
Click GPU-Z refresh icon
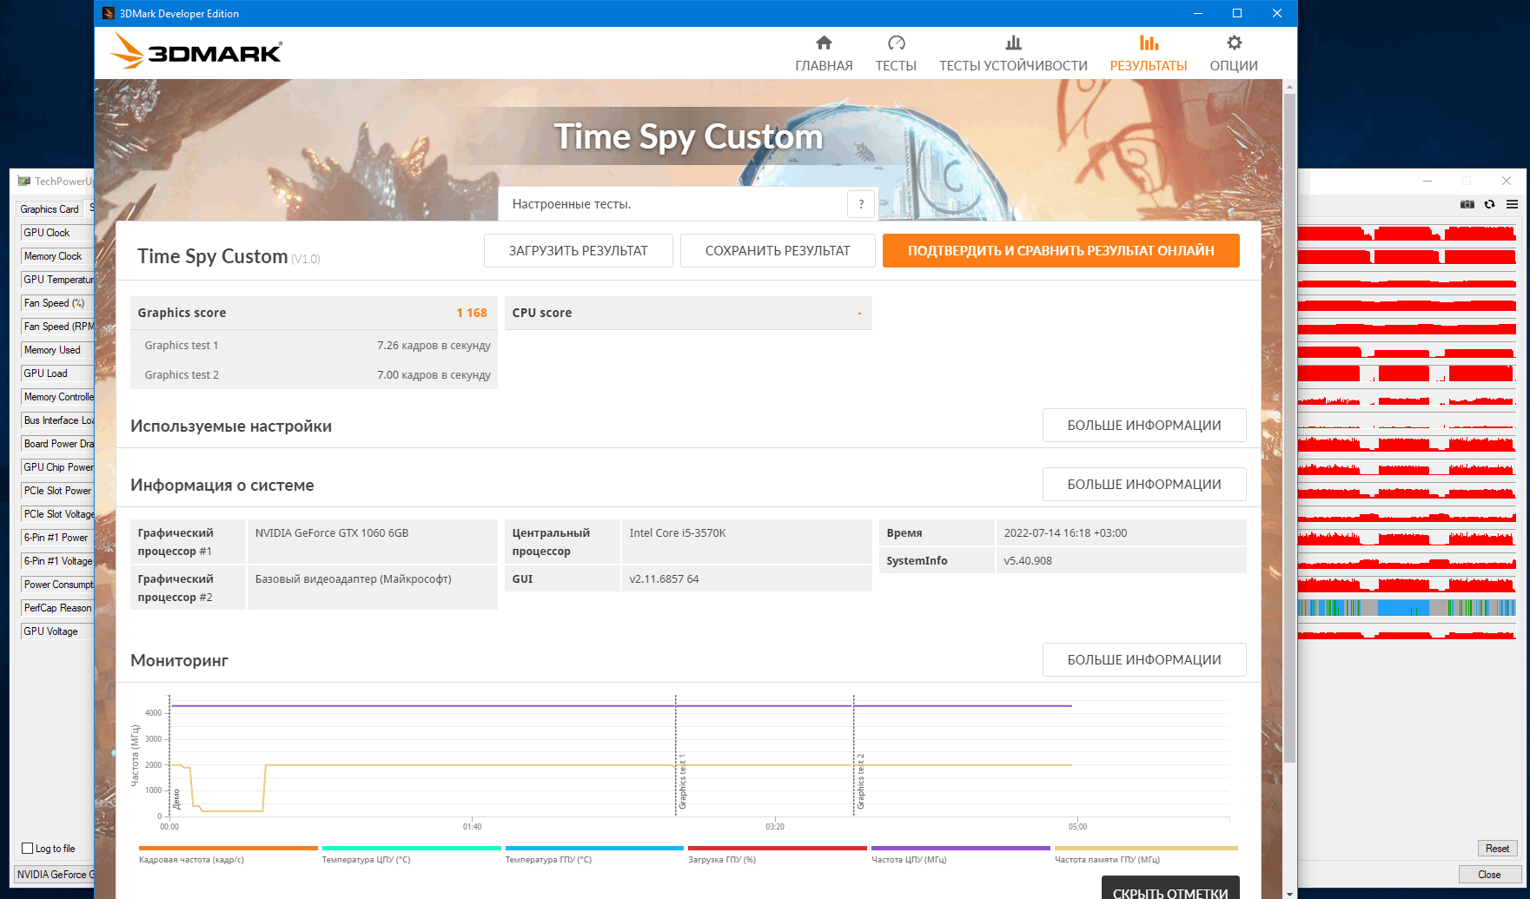pyautogui.click(x=1489, y=204)
